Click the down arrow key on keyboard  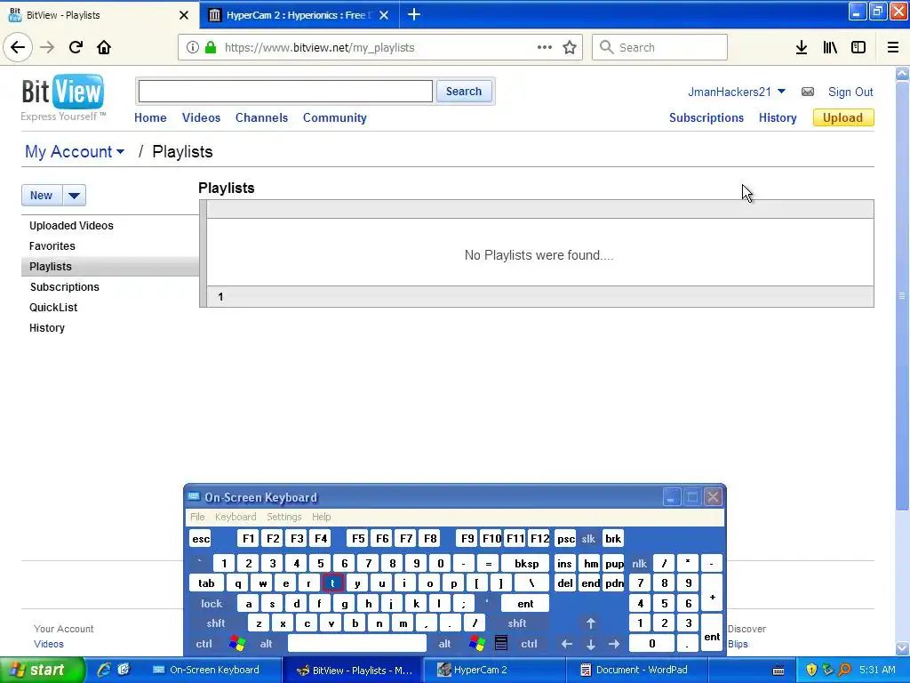(x=590, y=644)
